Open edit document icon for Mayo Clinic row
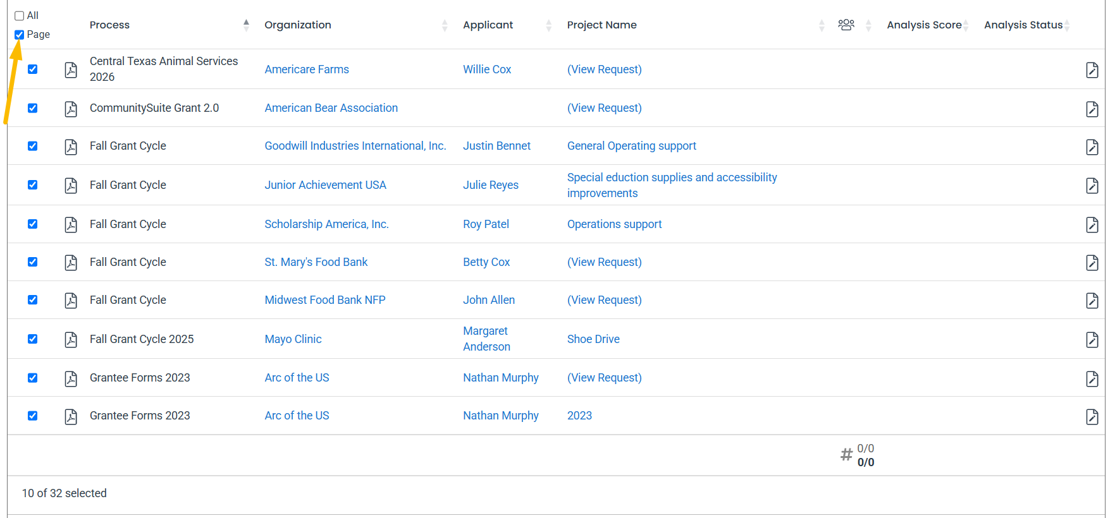The image size is (1115, 518). [1092, 339]
